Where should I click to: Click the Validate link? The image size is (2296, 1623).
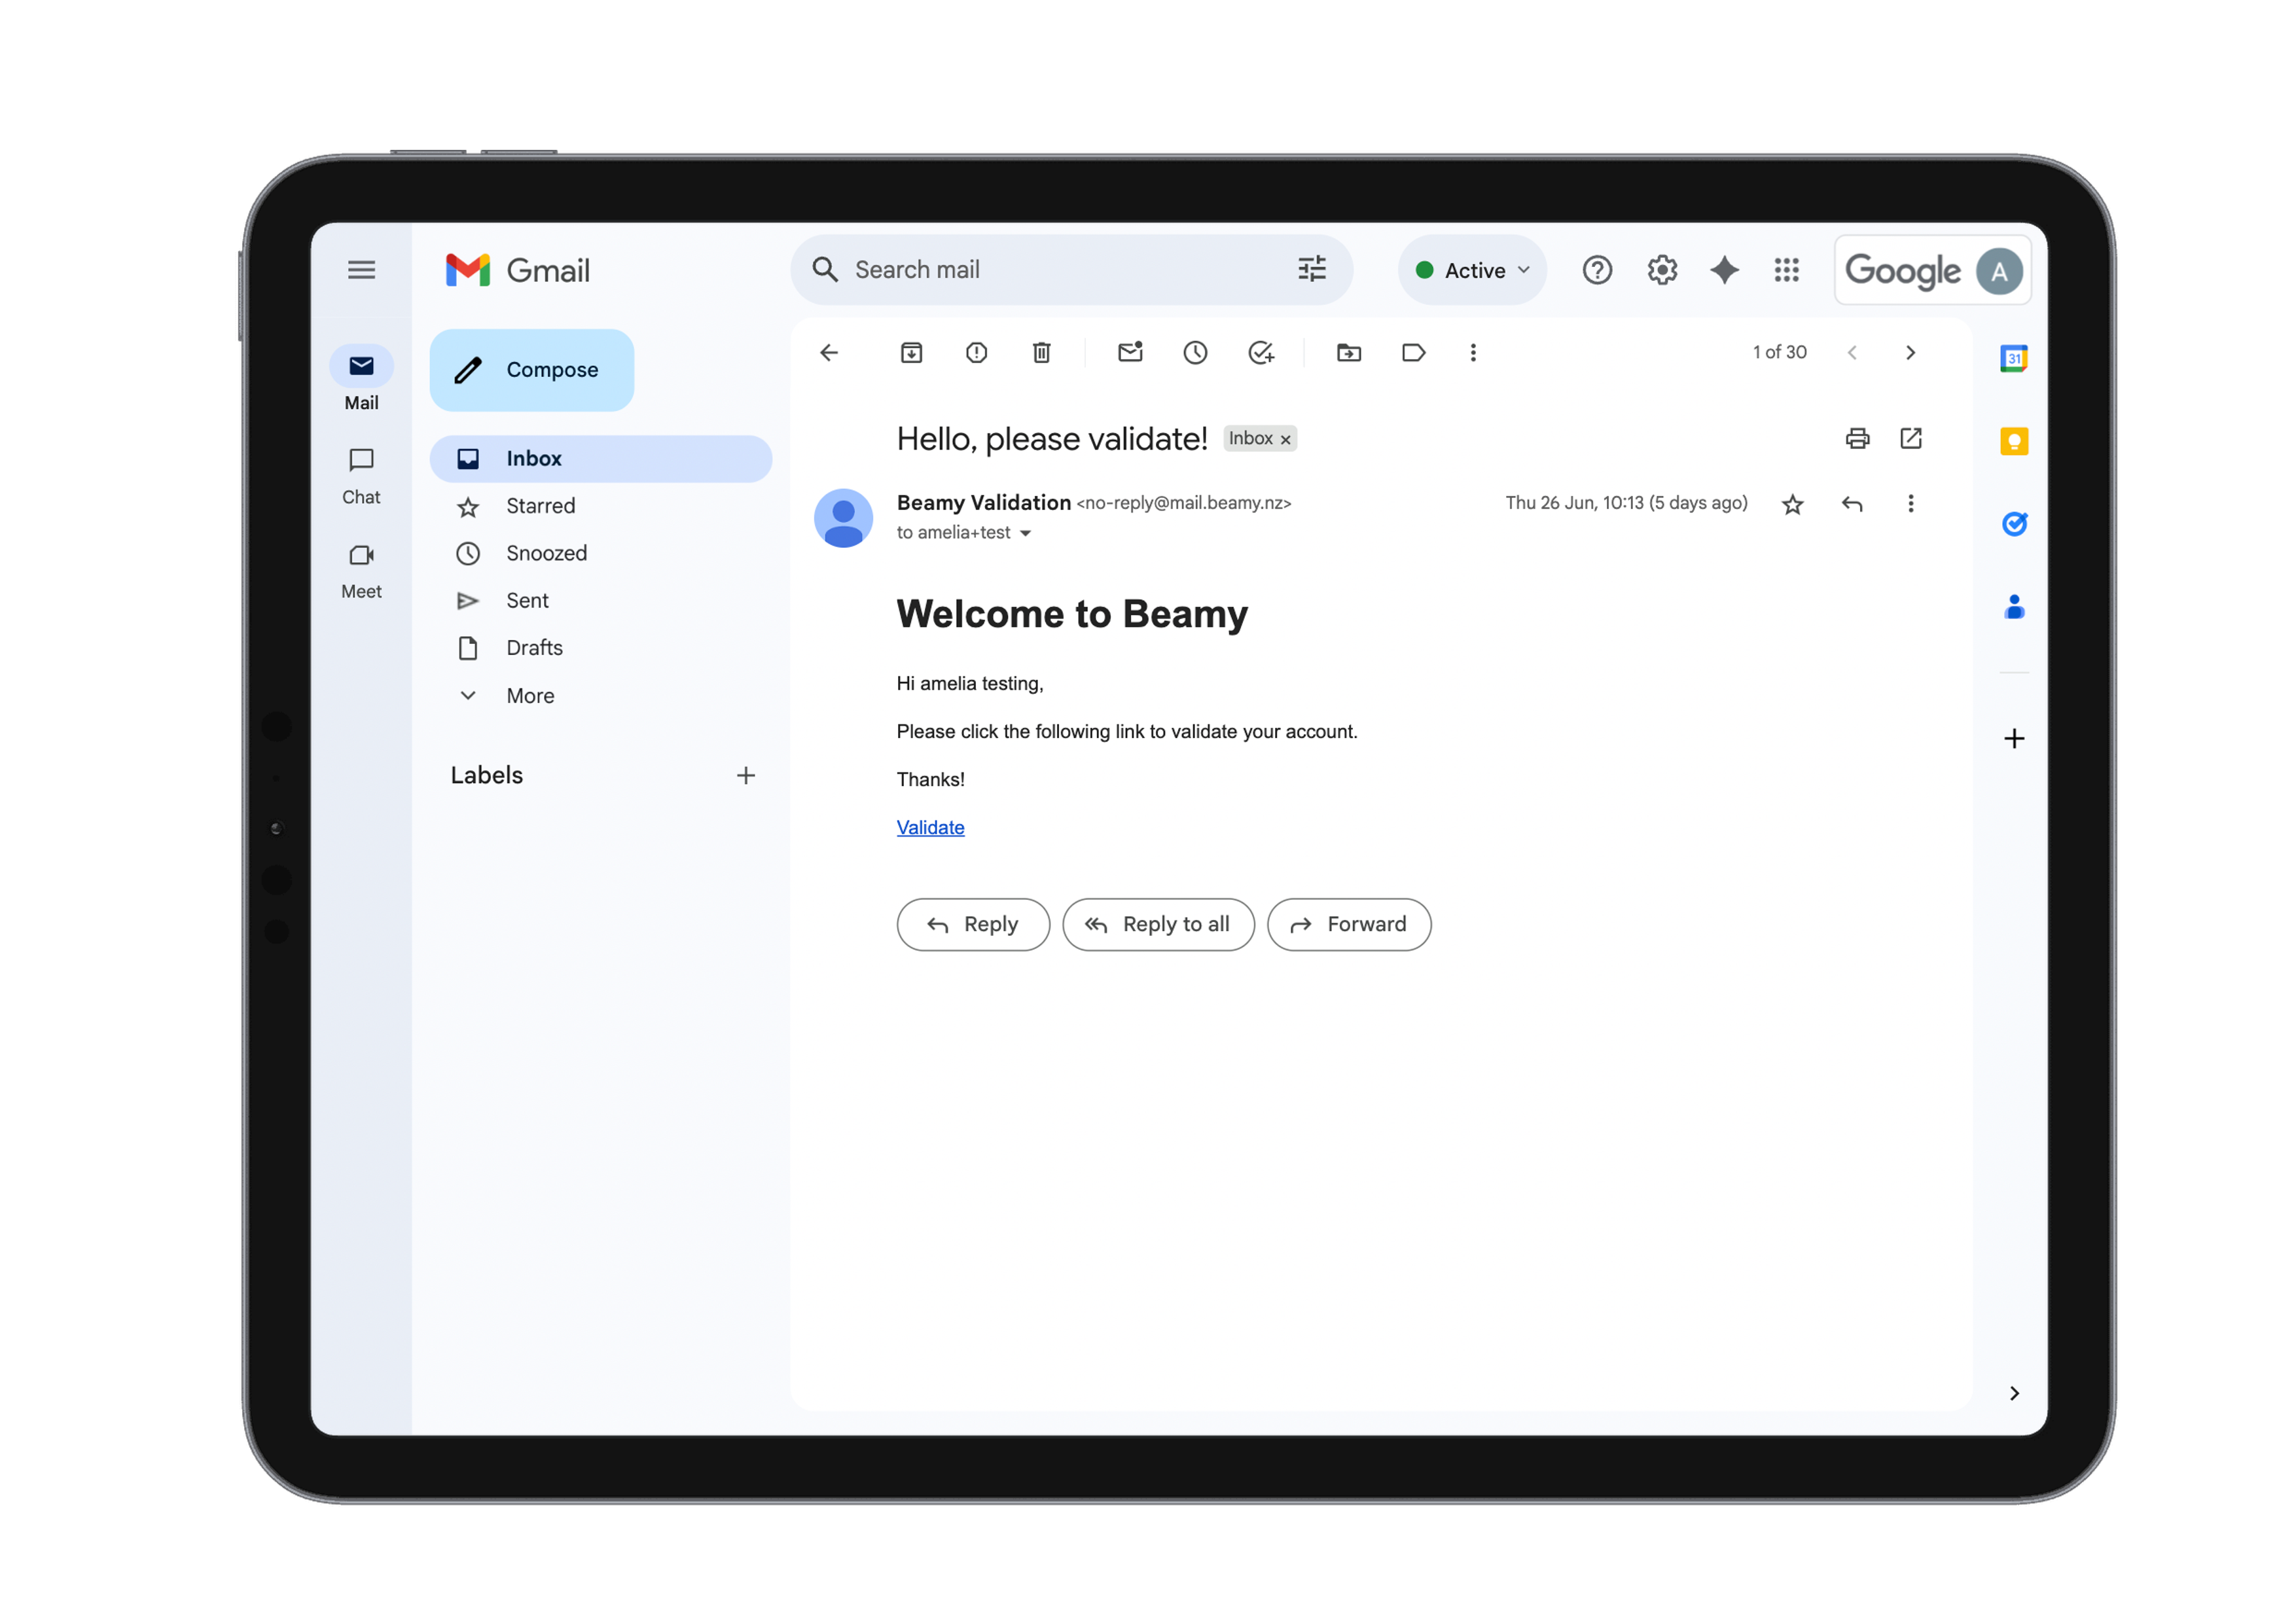coord(930,827)
